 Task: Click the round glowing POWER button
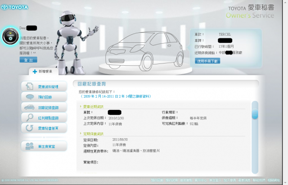point(10,36)
